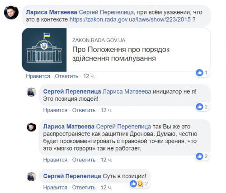
Task: Open 'Про Положення про порядок здійснення помилування' card
Action: pos(116,50)
